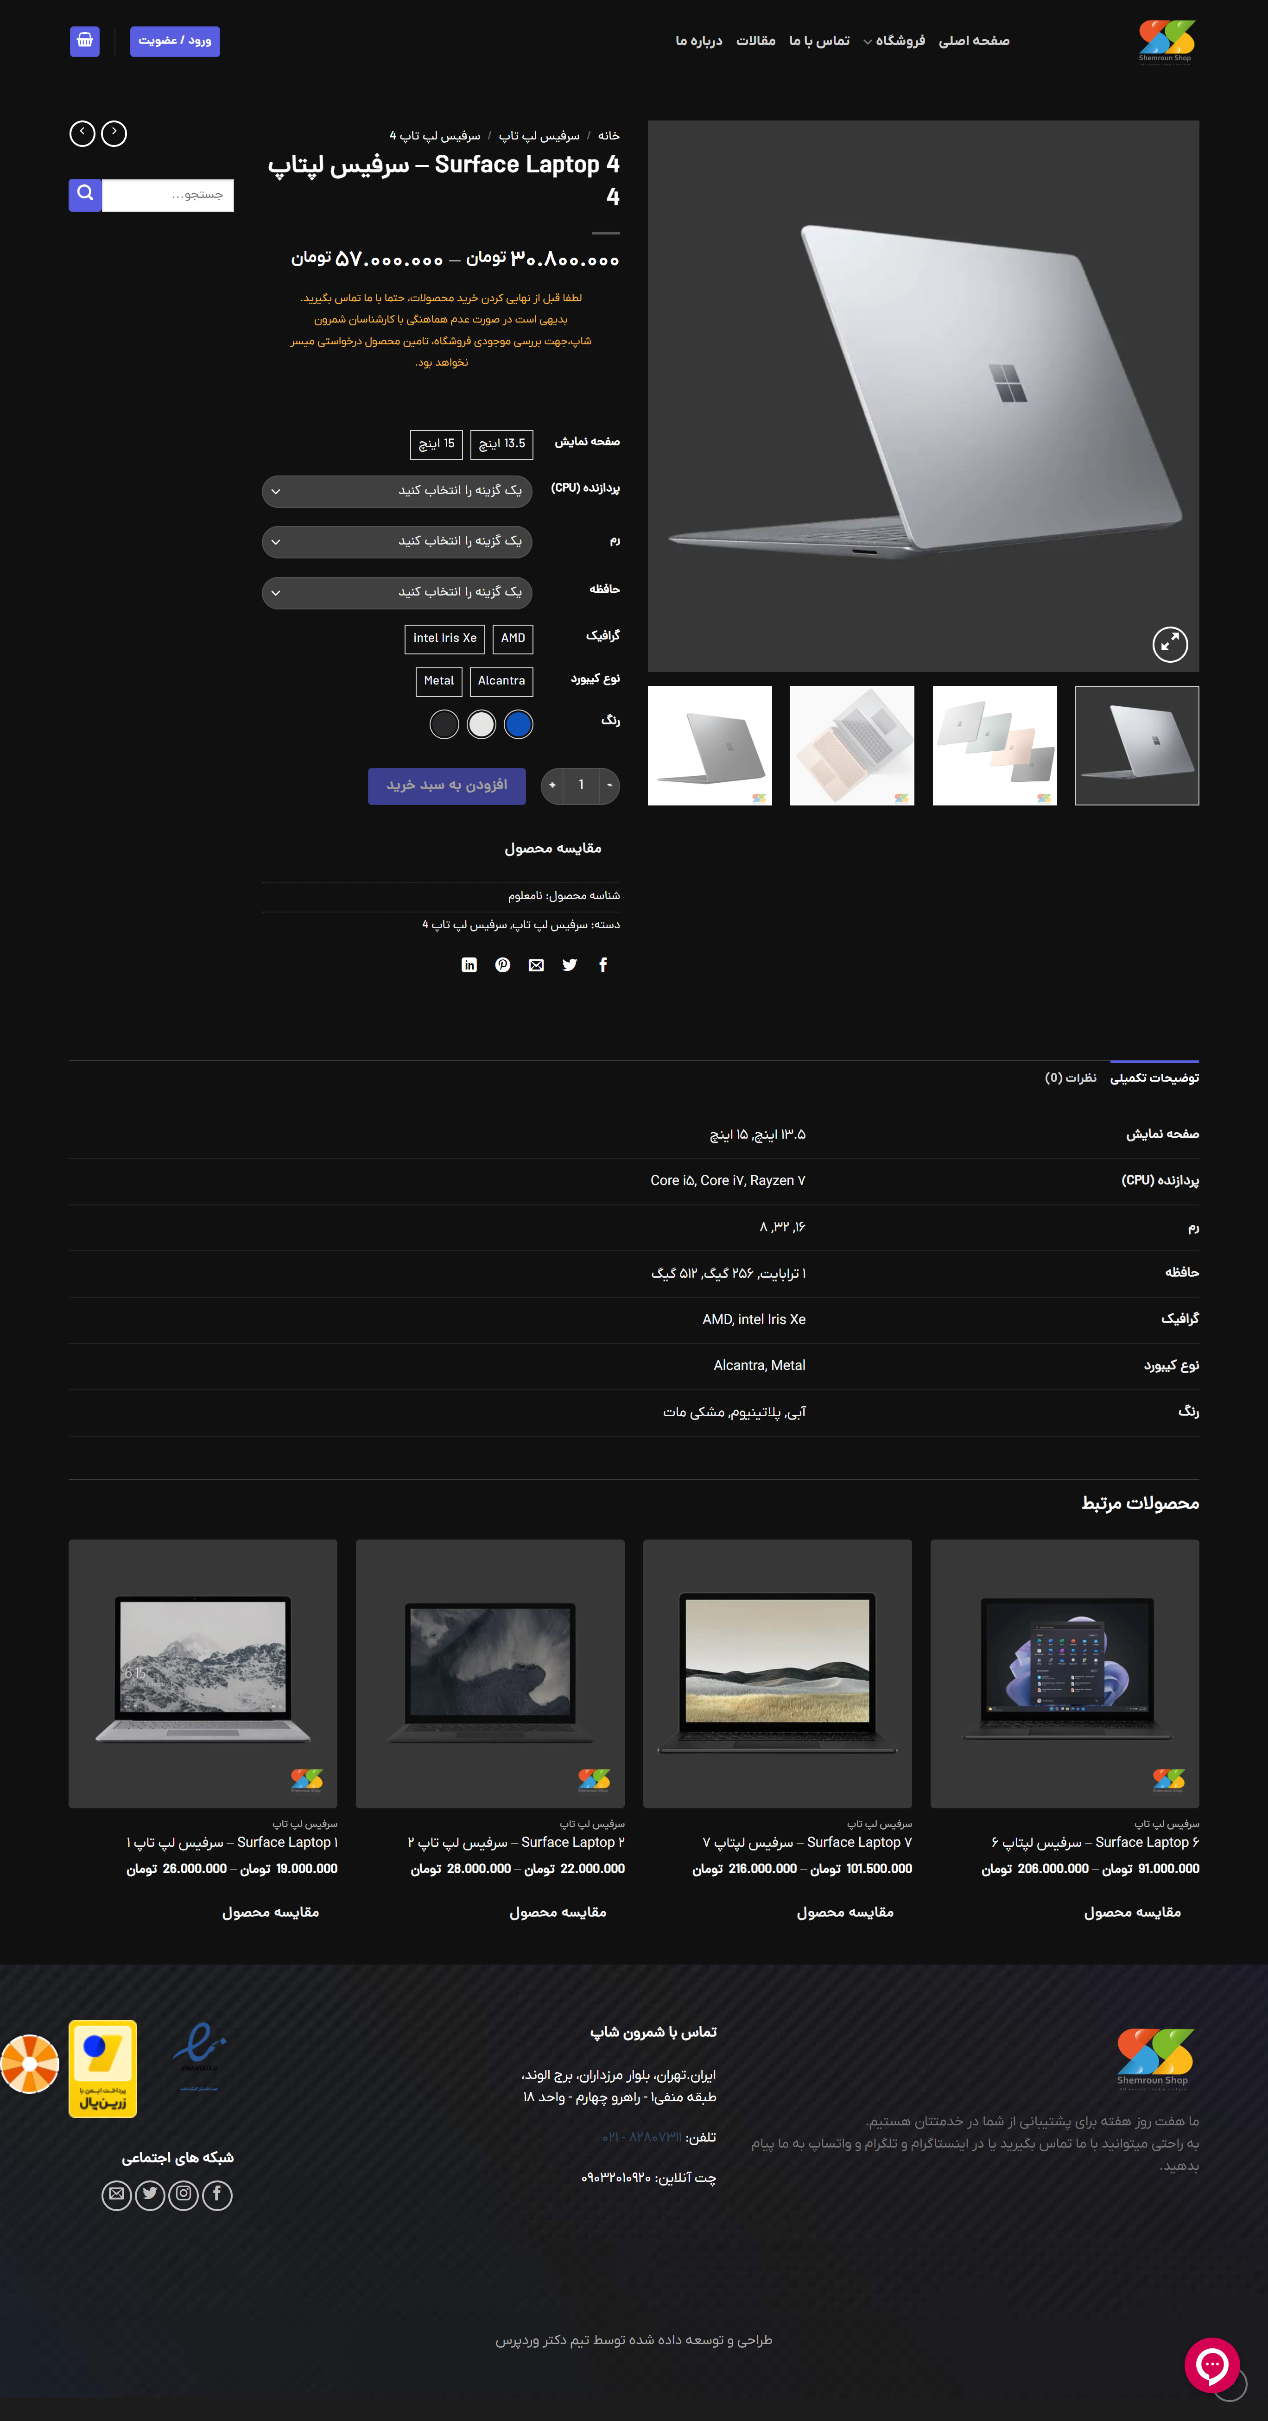Screen dimensions: 1268x2421
Task: Select the blue color swatch
Action: click(518, 724)
